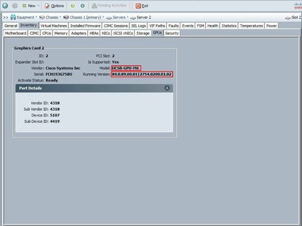This screenshot has height=226, width=302.
Task: Select the CIMC sub-tab
Action: point(34,34)
